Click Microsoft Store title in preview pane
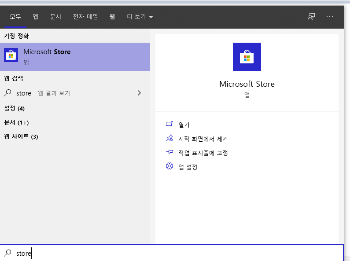This screenshot has width=350, height=261. 247,84
